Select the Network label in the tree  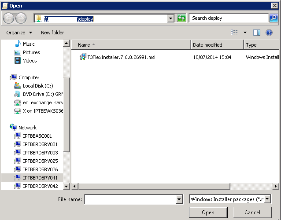point(28,128)
